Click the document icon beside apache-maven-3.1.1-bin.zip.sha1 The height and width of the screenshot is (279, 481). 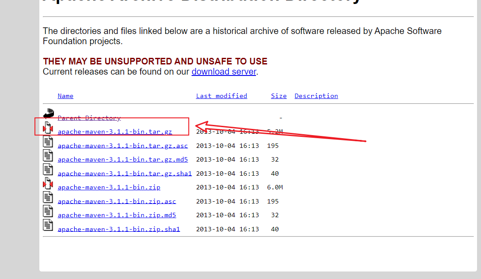coord(48,226)
